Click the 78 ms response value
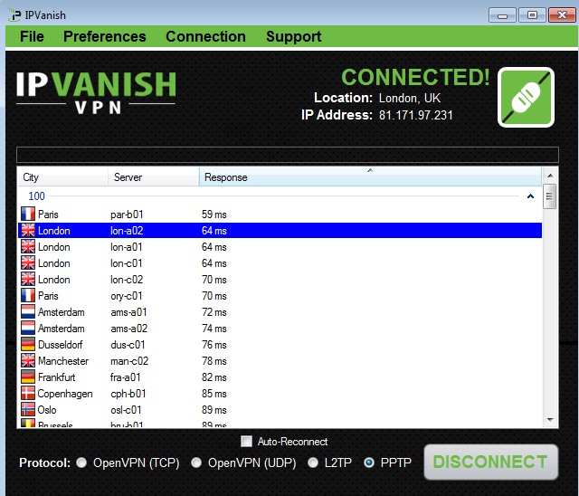The height and width of the screenshot is (496, 579). (214, 360)
